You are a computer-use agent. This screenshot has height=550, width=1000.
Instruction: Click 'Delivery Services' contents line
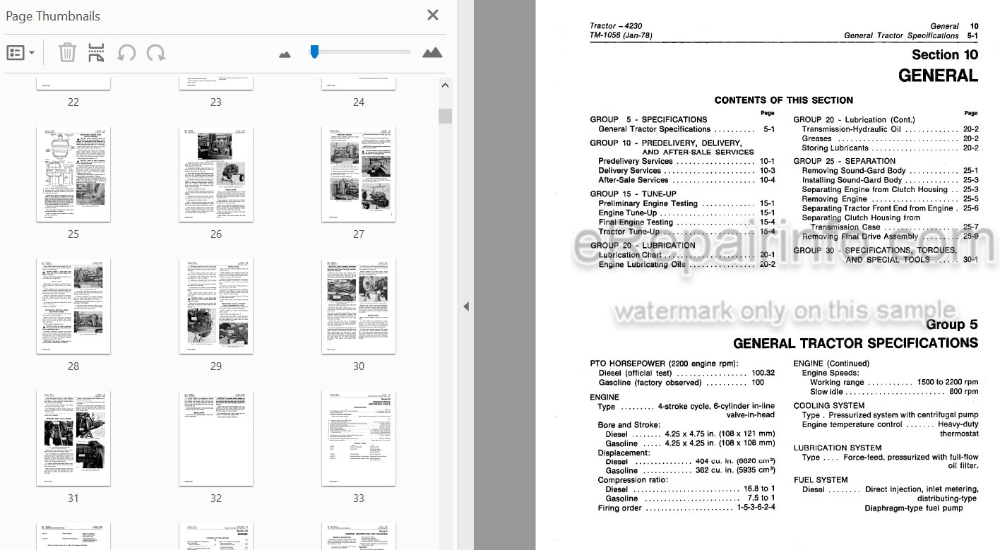[686, 170]
